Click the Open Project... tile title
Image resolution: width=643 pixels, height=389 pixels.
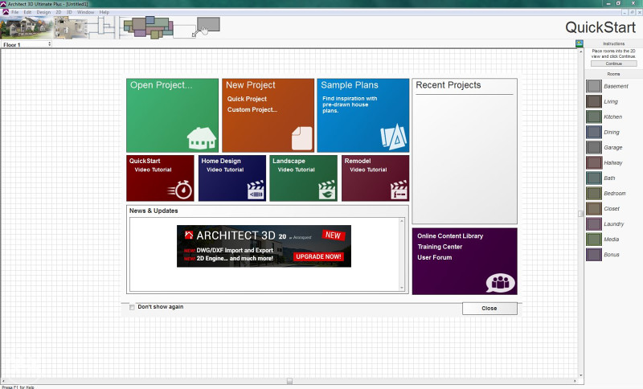coord(162,85)
